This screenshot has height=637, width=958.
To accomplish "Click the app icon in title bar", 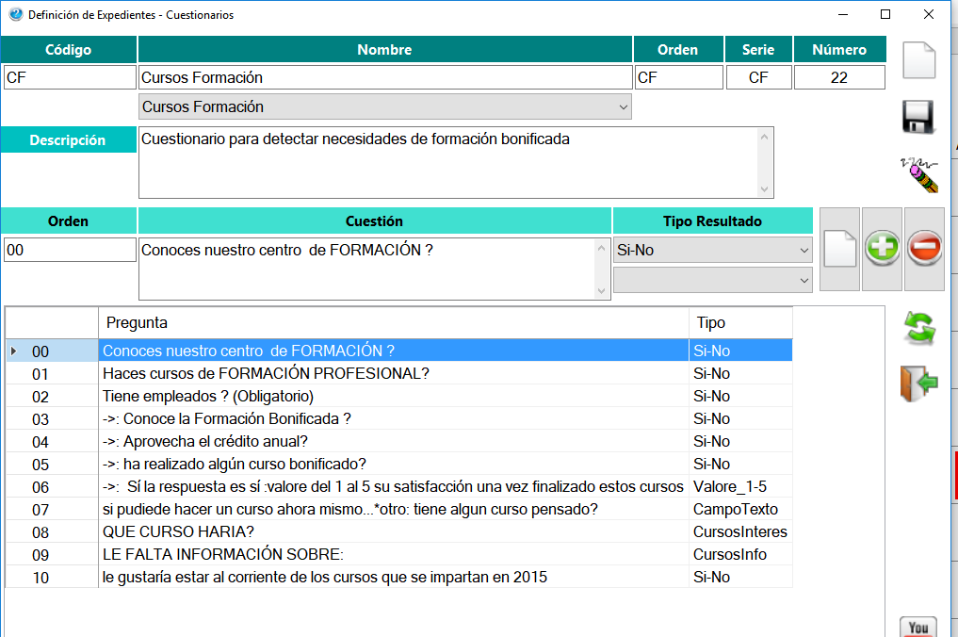I will [15, 14].
